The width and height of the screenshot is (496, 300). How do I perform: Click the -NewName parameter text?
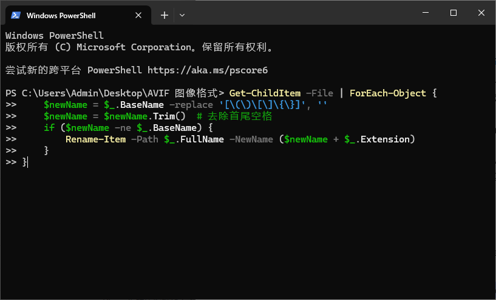251,139
